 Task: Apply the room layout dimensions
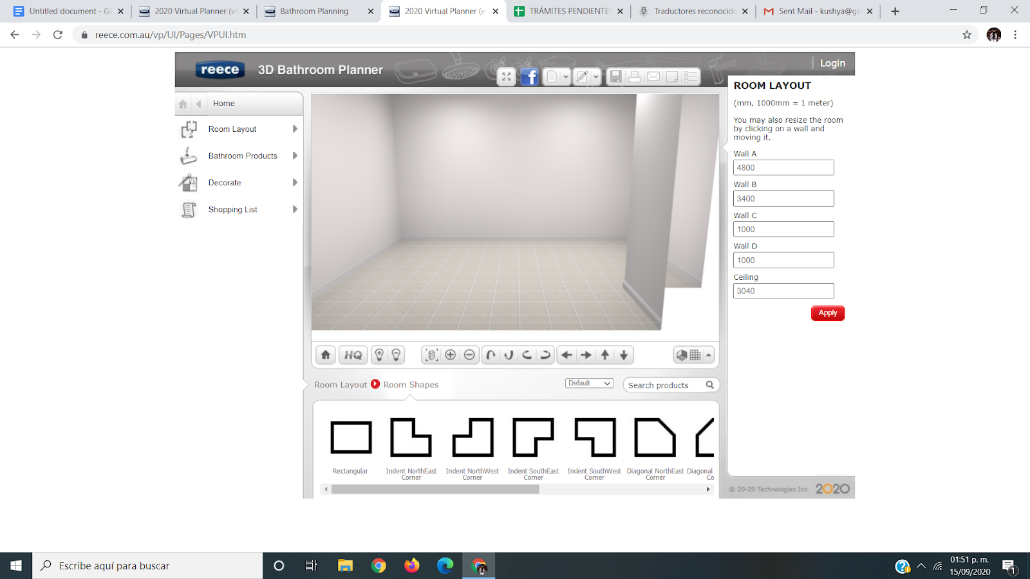click(828, 313)
